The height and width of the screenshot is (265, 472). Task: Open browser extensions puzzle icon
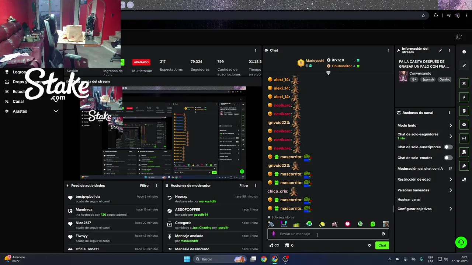coord(436,15)
